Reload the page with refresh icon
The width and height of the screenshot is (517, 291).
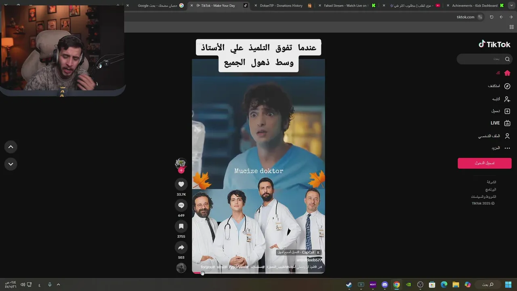(x=492, y=17)
